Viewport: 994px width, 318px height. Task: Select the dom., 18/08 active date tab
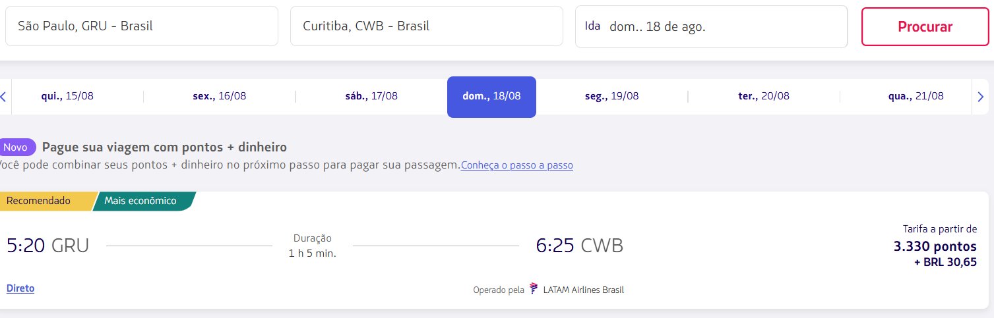pos(491,97)
